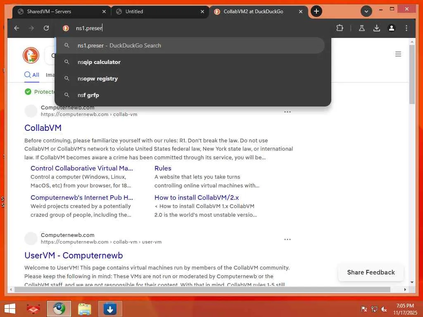Click the favicon beside the first Computernewb.com result
The image size is (423, 317).
point(31,111)
